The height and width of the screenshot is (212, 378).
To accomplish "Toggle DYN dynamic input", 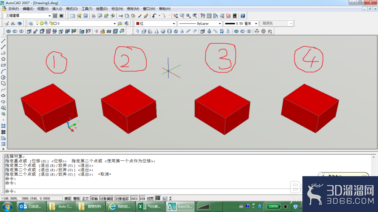I will coord(143,198).
